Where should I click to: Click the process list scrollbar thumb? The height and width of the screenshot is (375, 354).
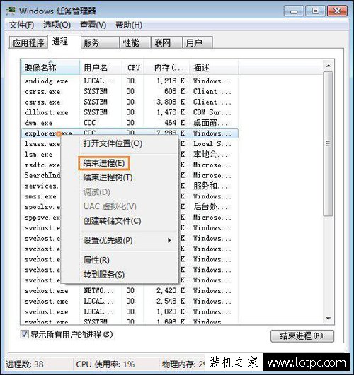328,143
